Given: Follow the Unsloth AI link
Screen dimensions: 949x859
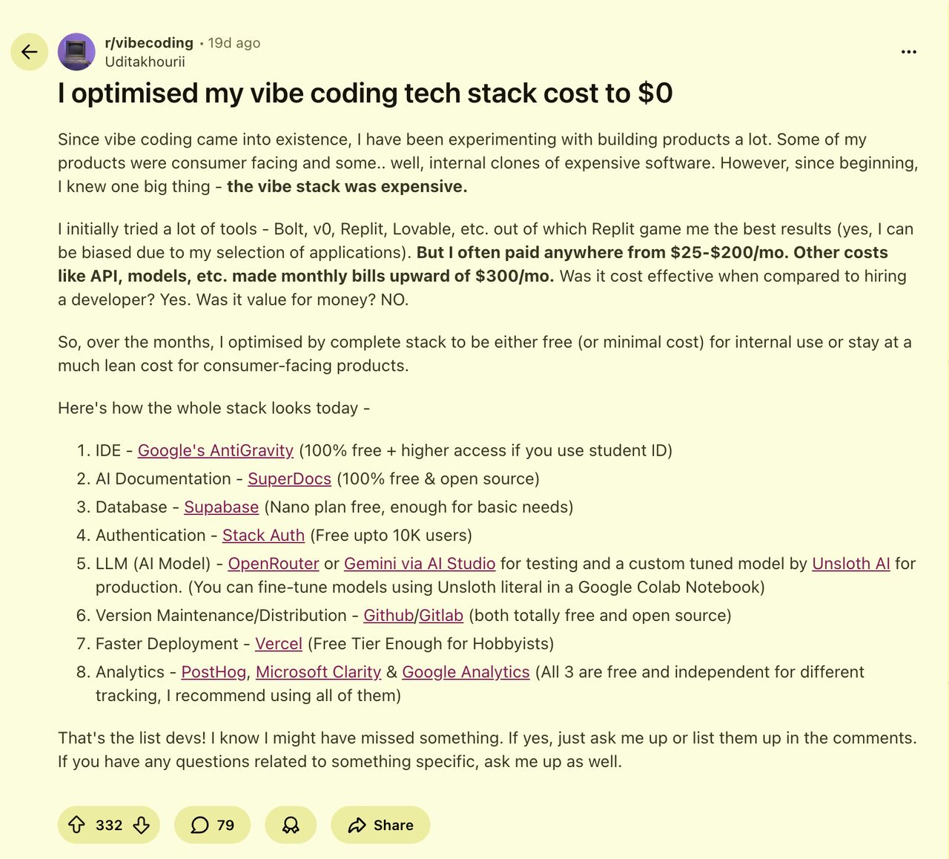Looking at the screenshot, I should [850, 563].
